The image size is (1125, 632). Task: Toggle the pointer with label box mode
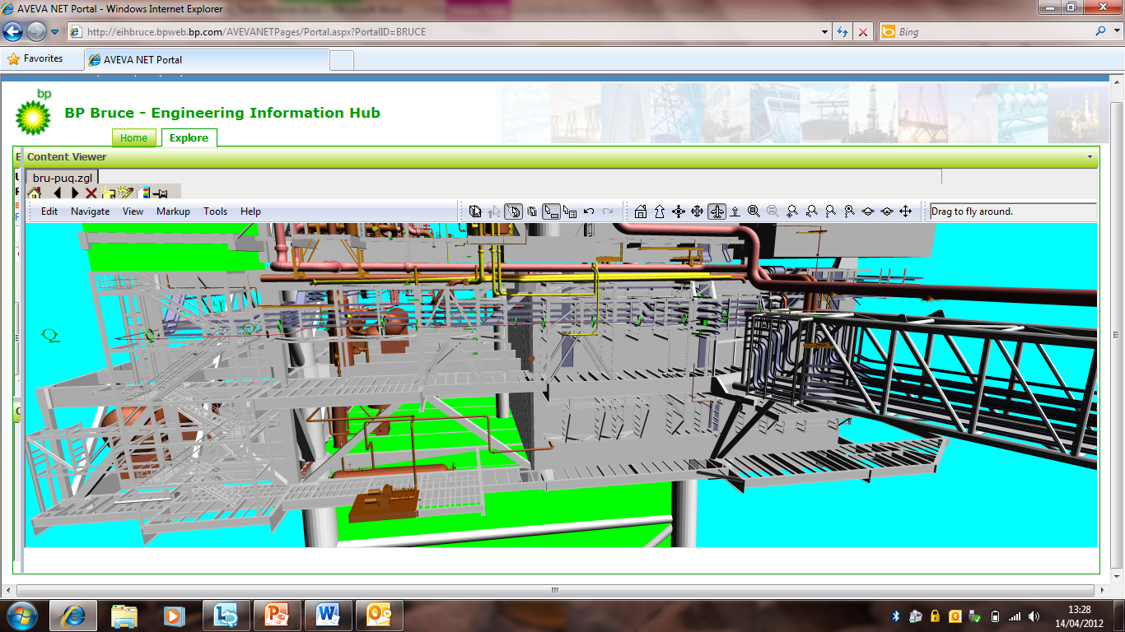point(551,211)
